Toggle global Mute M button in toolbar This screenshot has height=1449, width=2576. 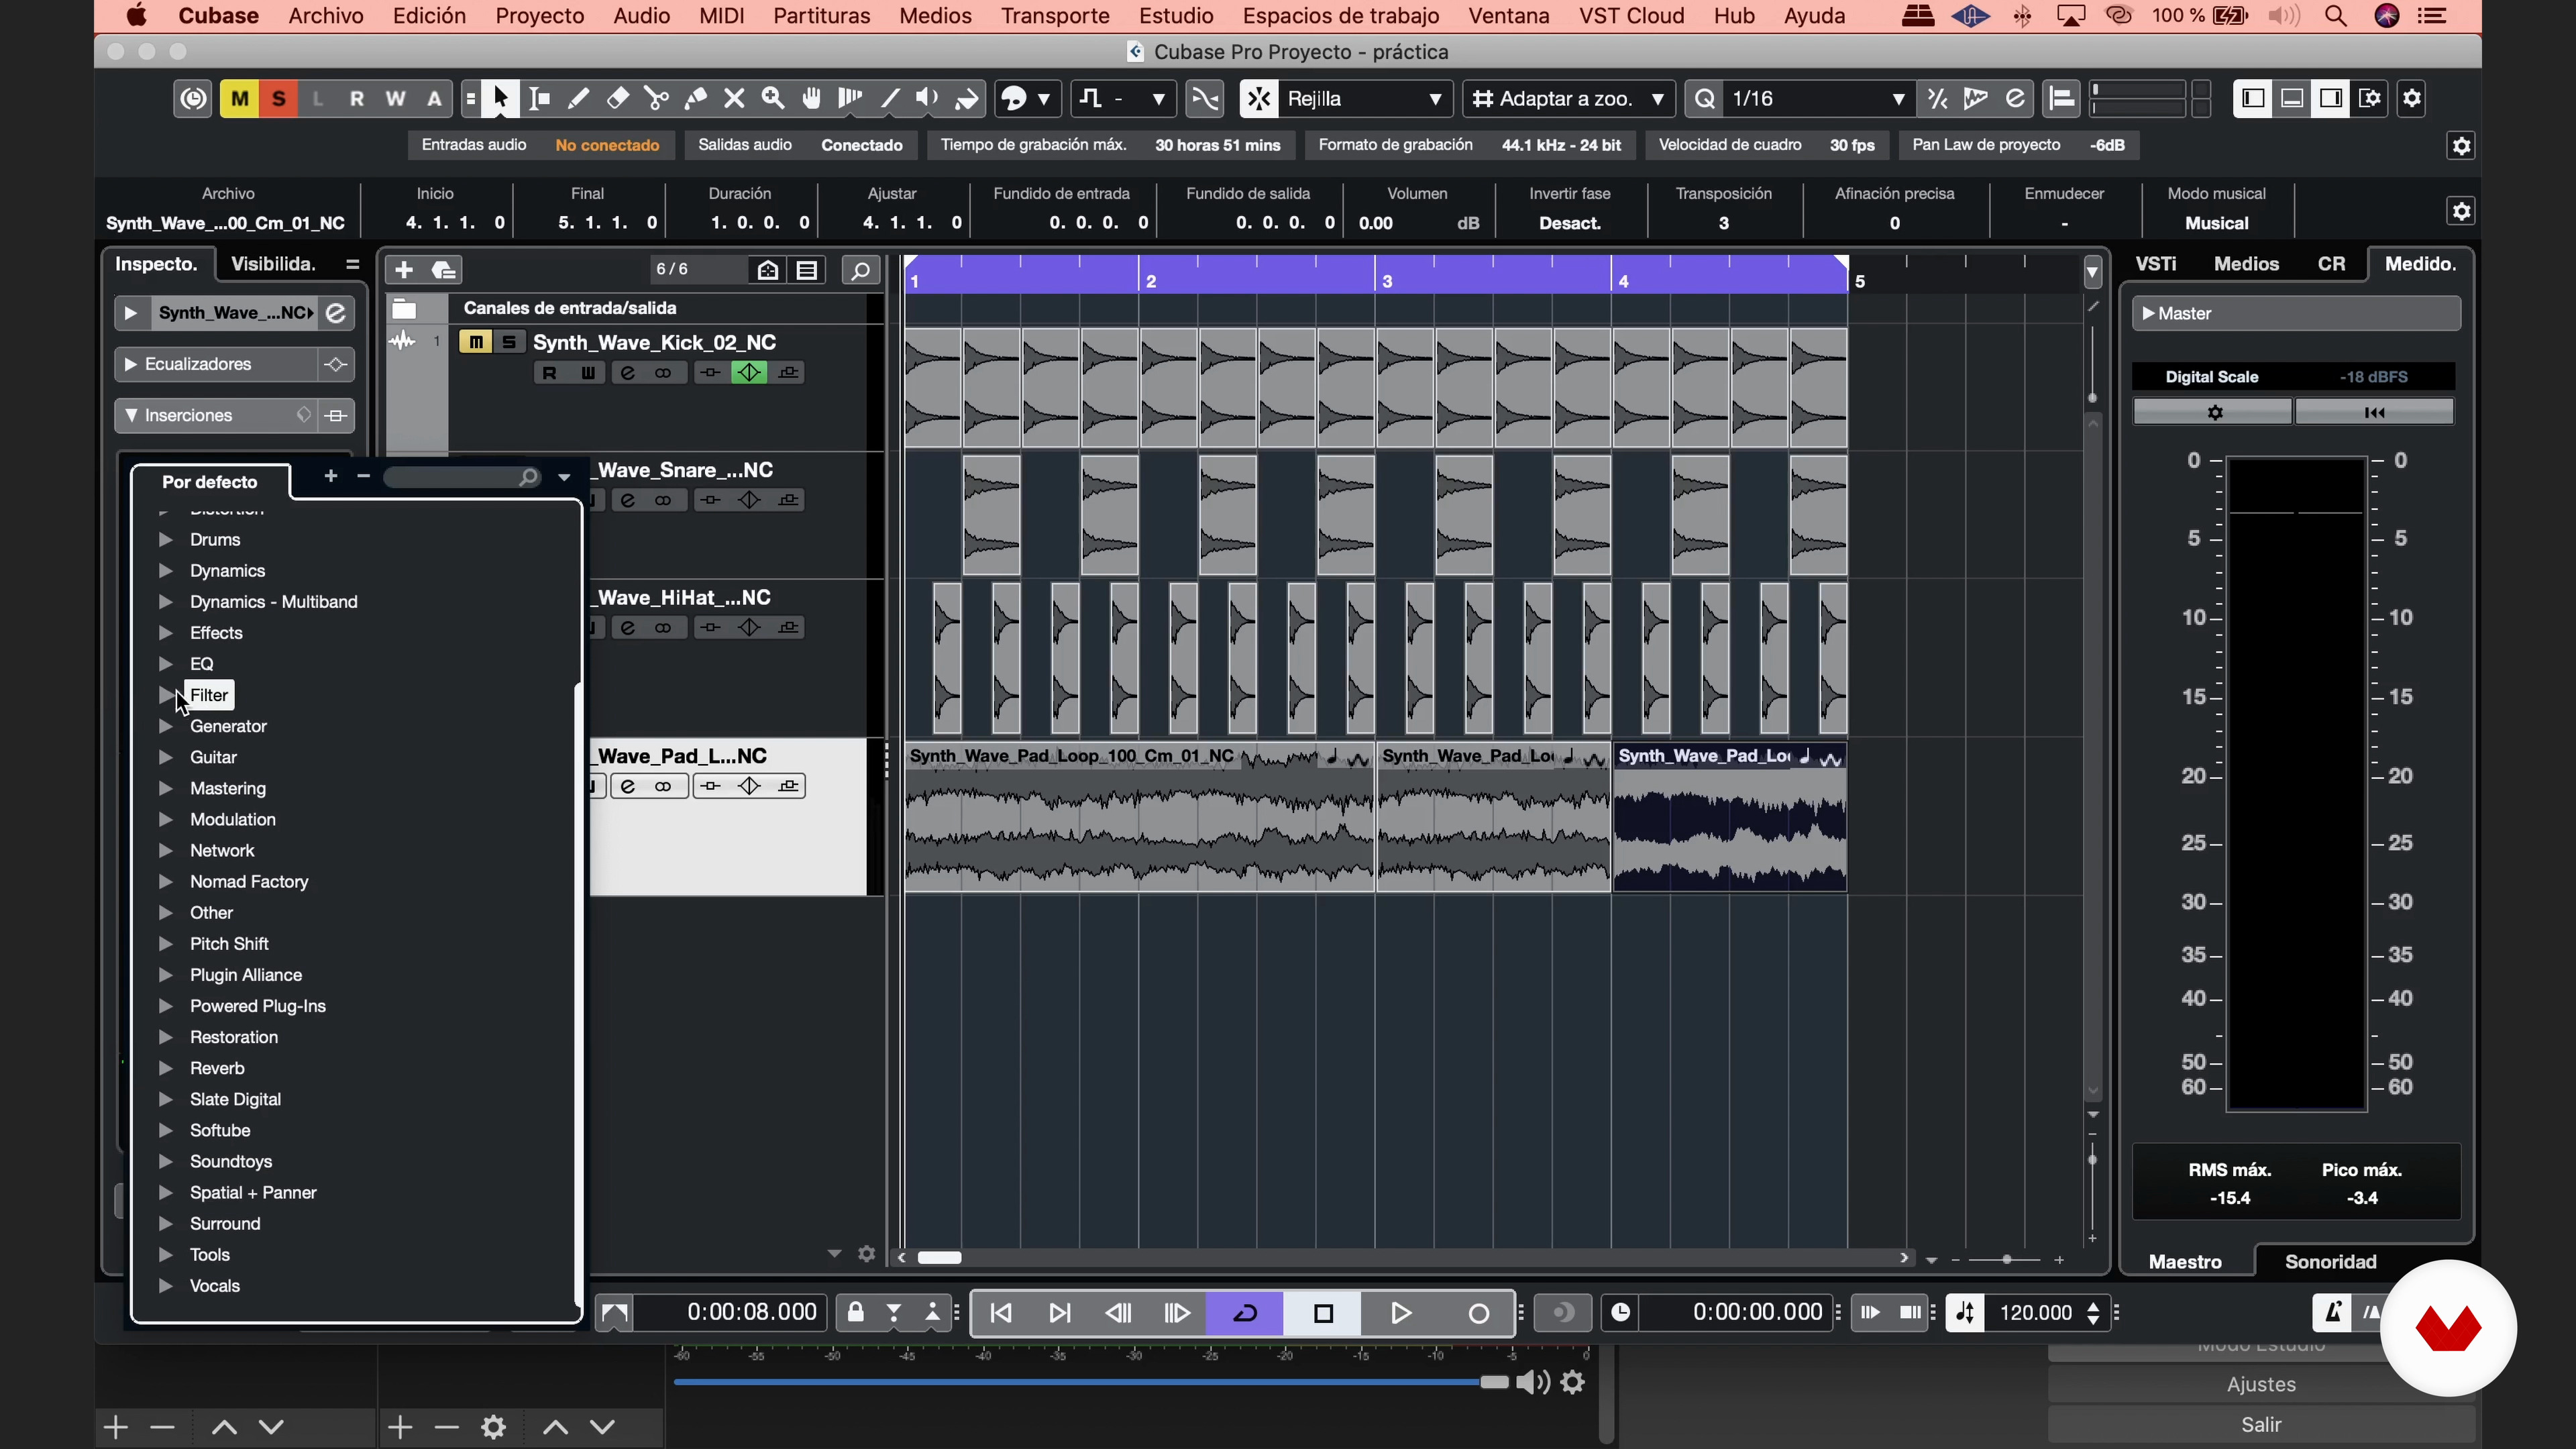click(240, 98)
